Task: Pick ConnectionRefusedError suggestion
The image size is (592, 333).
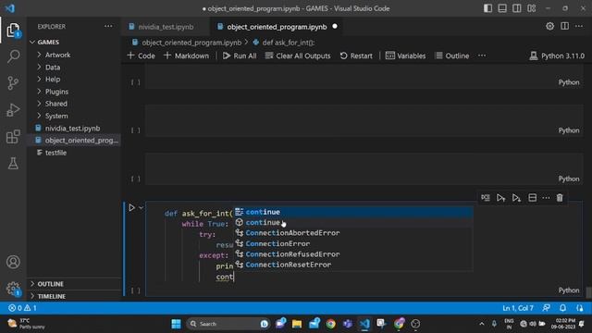Action: click(x=353, y=254)
